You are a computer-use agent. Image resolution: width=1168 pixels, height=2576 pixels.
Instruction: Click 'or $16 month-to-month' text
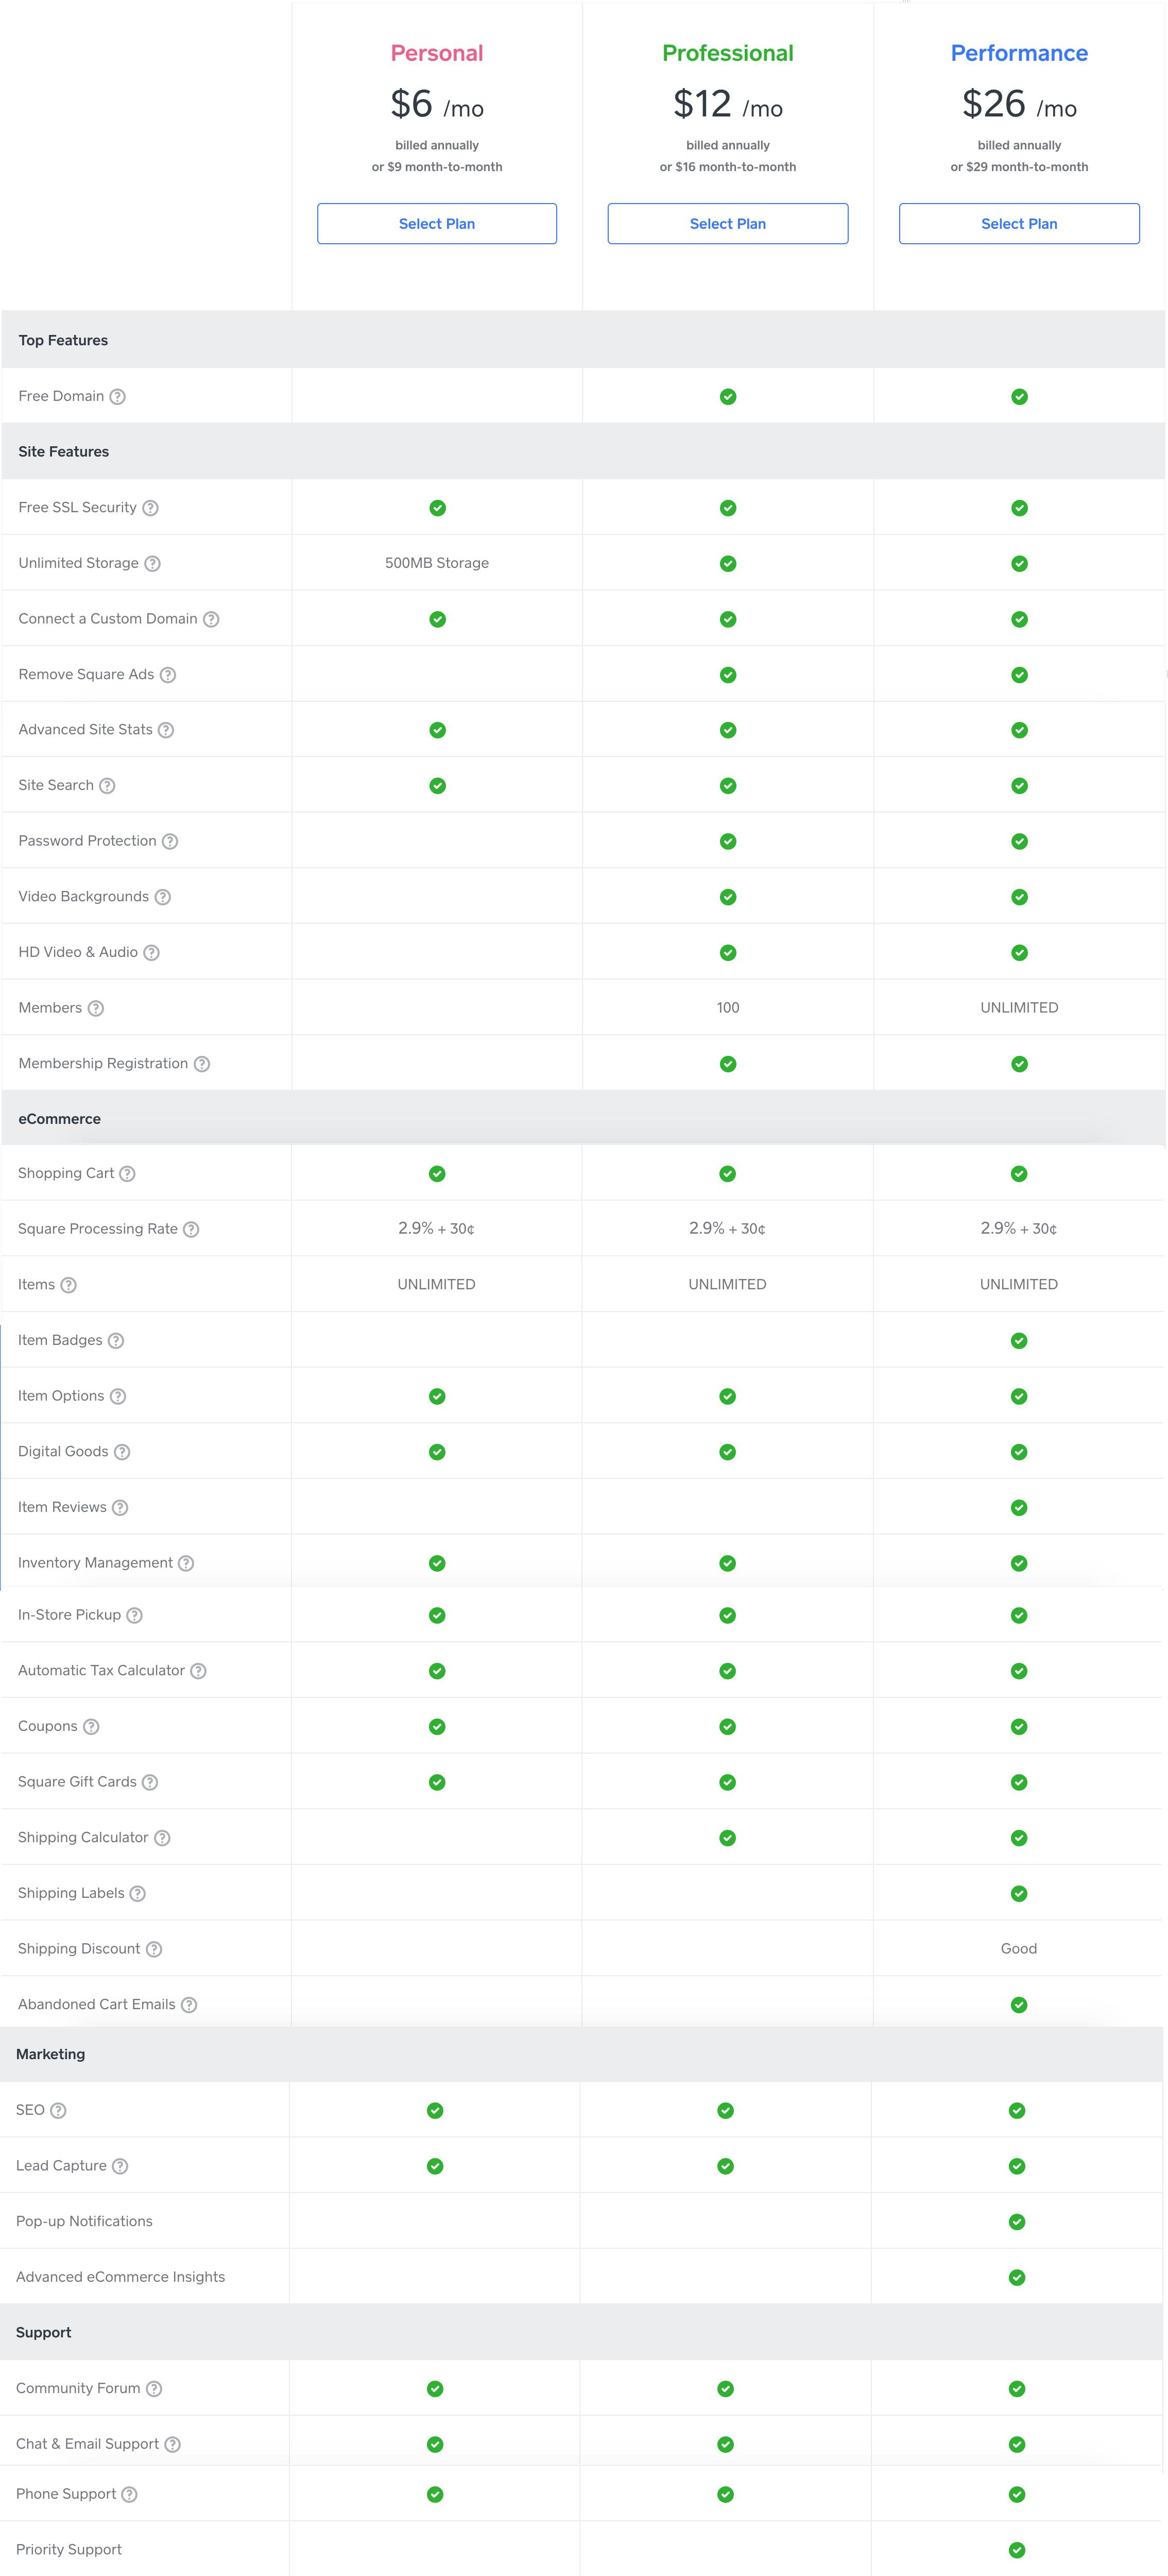click(x=727, y=167)
